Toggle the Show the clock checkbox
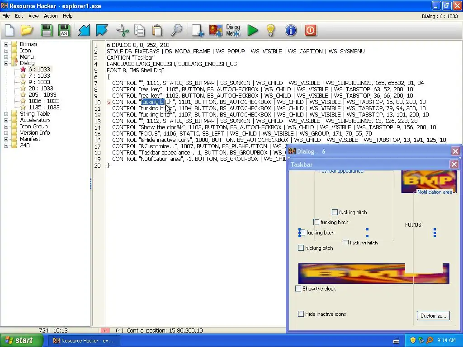463x347 pixels. click(x=298, y=289)
